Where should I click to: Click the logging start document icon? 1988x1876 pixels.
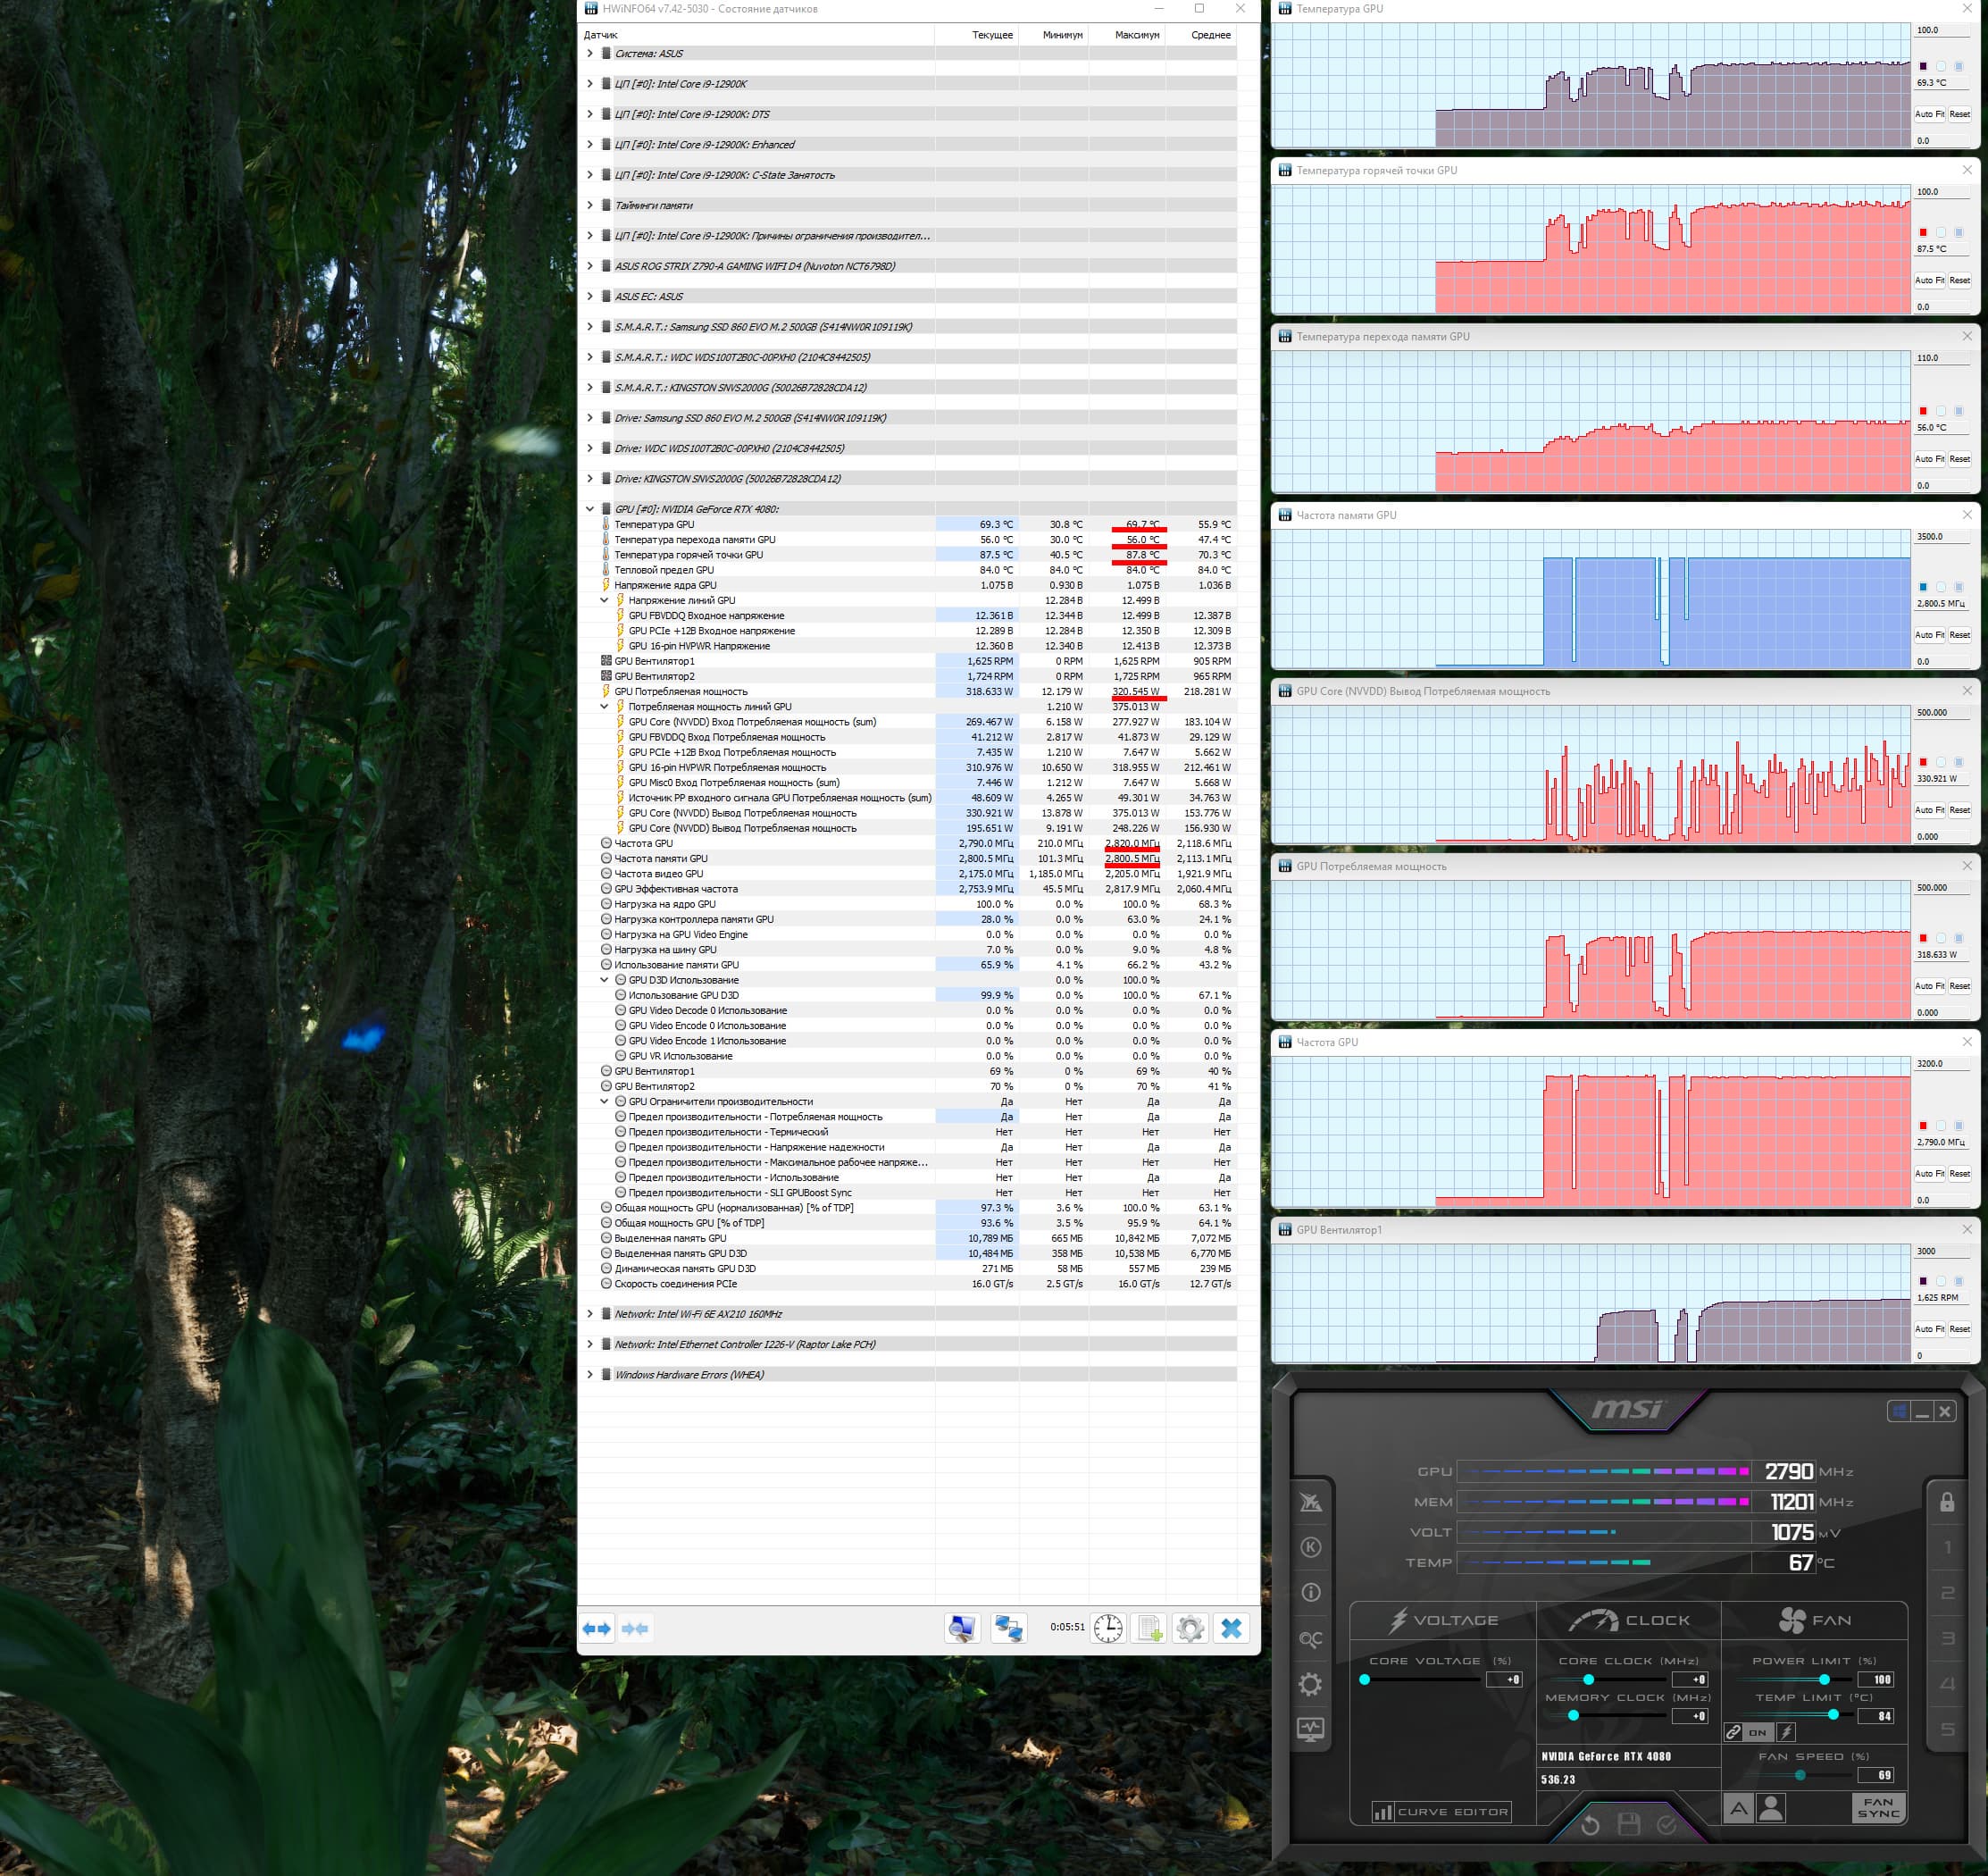(x=1149, y=1628)
